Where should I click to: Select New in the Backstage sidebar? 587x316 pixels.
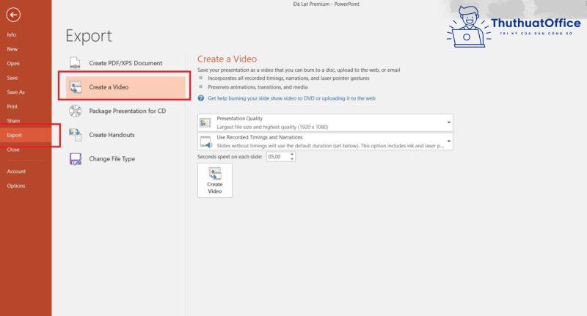pos(12,49)
